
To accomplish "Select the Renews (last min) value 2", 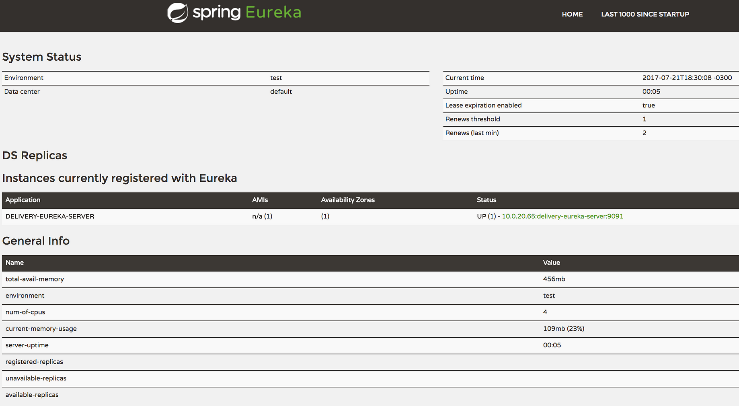I will 645,133.
